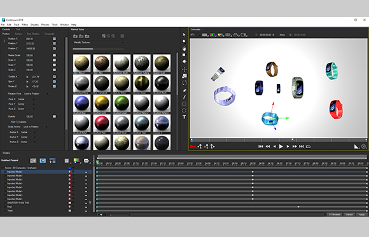
Task: Toggle Position Y animation checkbox
Action: click(54, 43)
